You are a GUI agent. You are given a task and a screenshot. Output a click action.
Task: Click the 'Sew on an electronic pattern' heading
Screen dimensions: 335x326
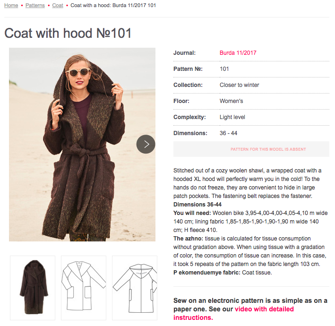(x=250, y=301)
